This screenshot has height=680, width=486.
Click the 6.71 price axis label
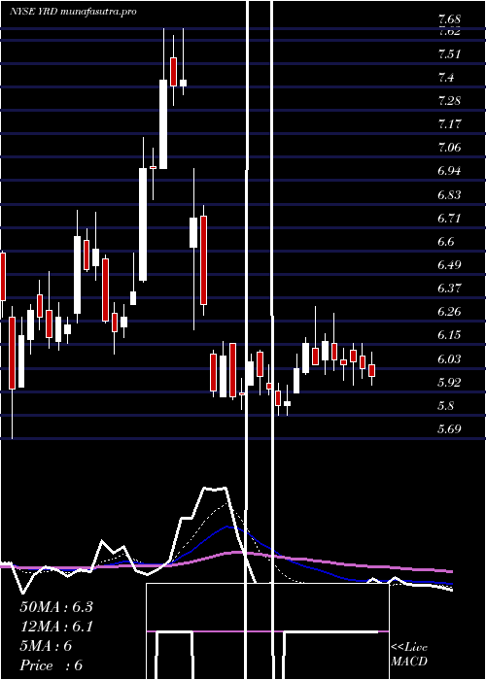point(449,219)
